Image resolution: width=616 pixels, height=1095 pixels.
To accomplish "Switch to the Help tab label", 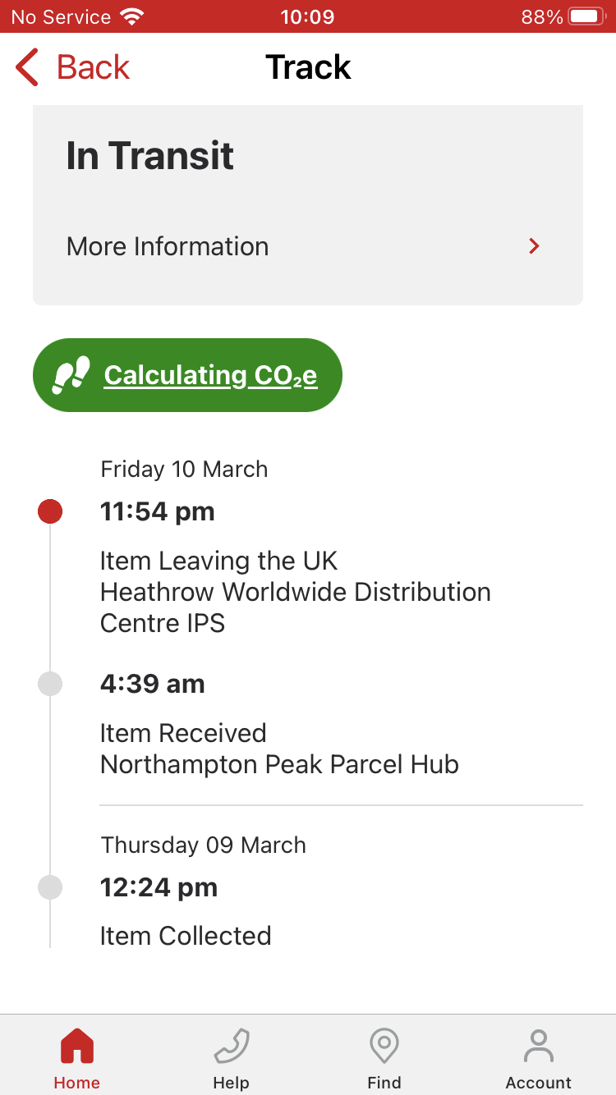I will click(x=231, y=1083).
